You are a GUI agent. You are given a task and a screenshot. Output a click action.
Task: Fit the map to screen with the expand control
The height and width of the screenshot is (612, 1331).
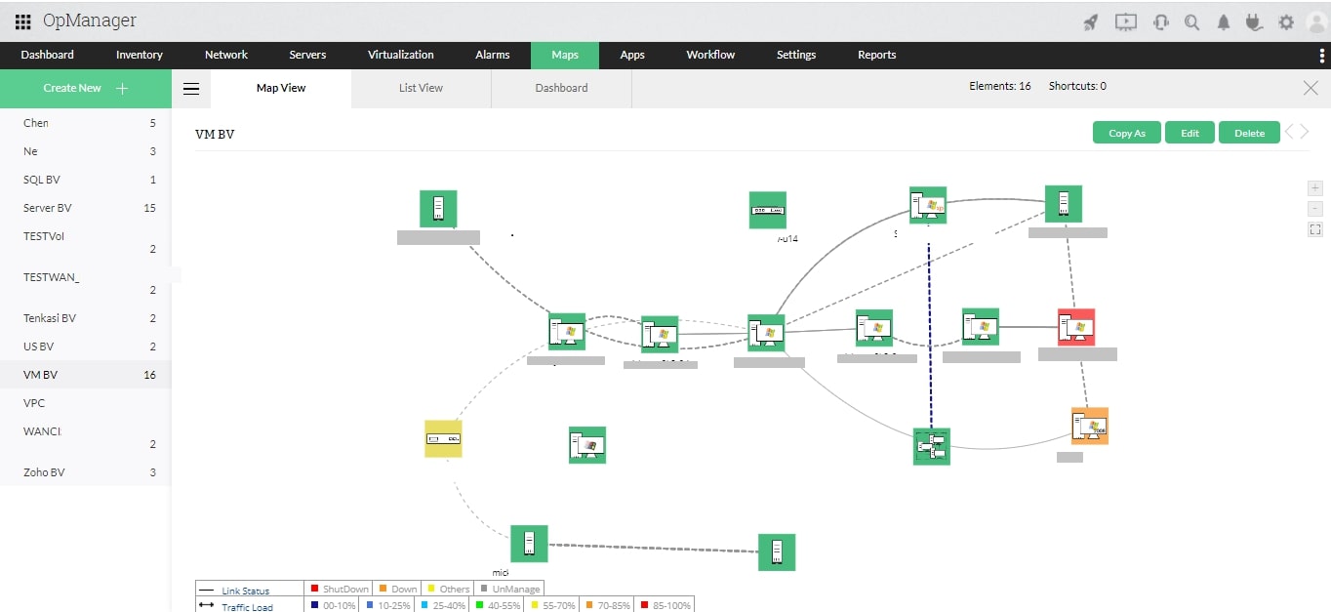point(1315,229)
